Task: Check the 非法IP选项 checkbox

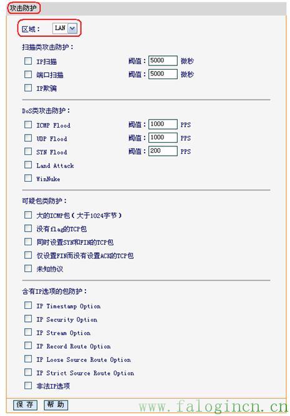Action: click(28, 385)
